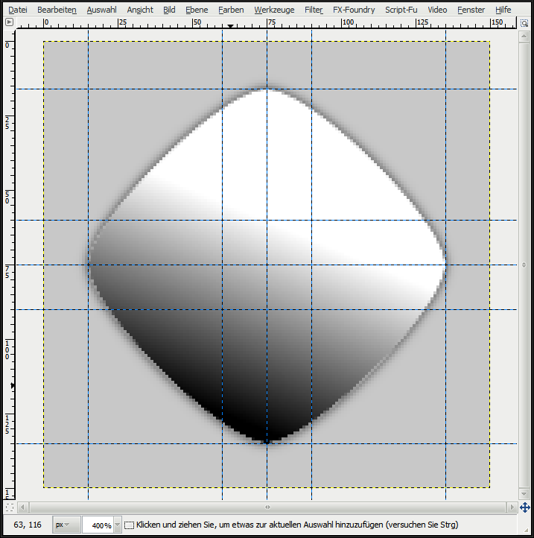Open the 400% zoom dropdown arrow
Screen dimensions: 534x538
coord(118,525)
